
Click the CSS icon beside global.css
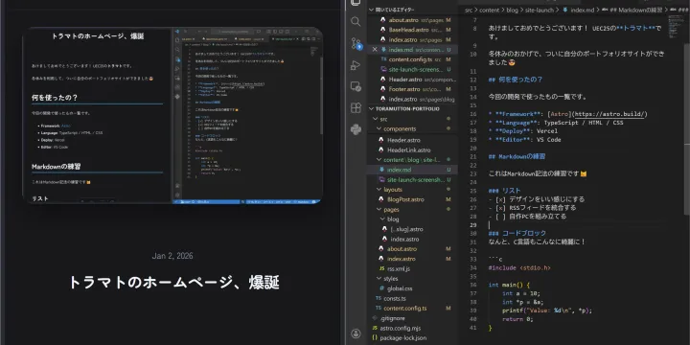coord(381,288)
